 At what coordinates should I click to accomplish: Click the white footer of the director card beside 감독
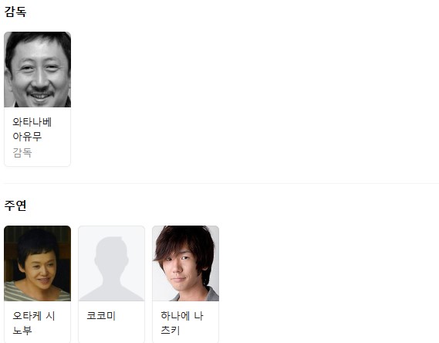50,153
